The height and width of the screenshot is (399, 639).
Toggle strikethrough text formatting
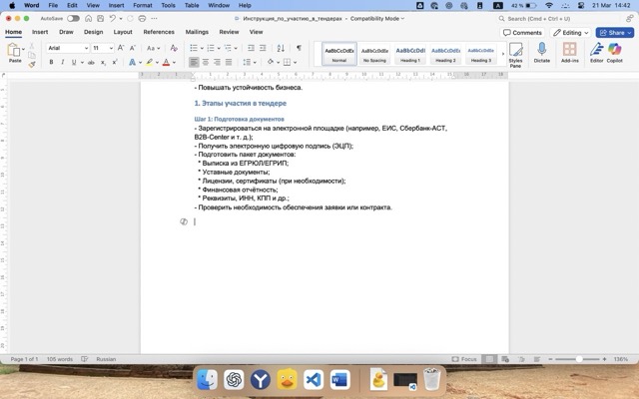(90, 62)
